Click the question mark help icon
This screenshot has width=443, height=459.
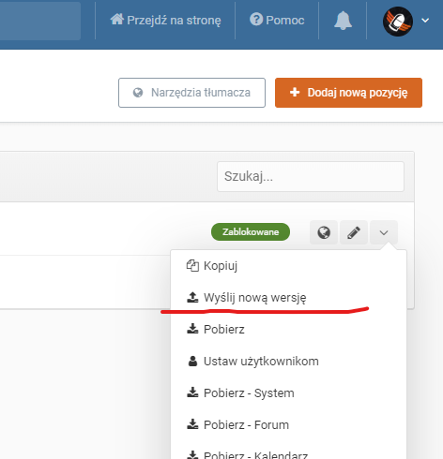256,20
